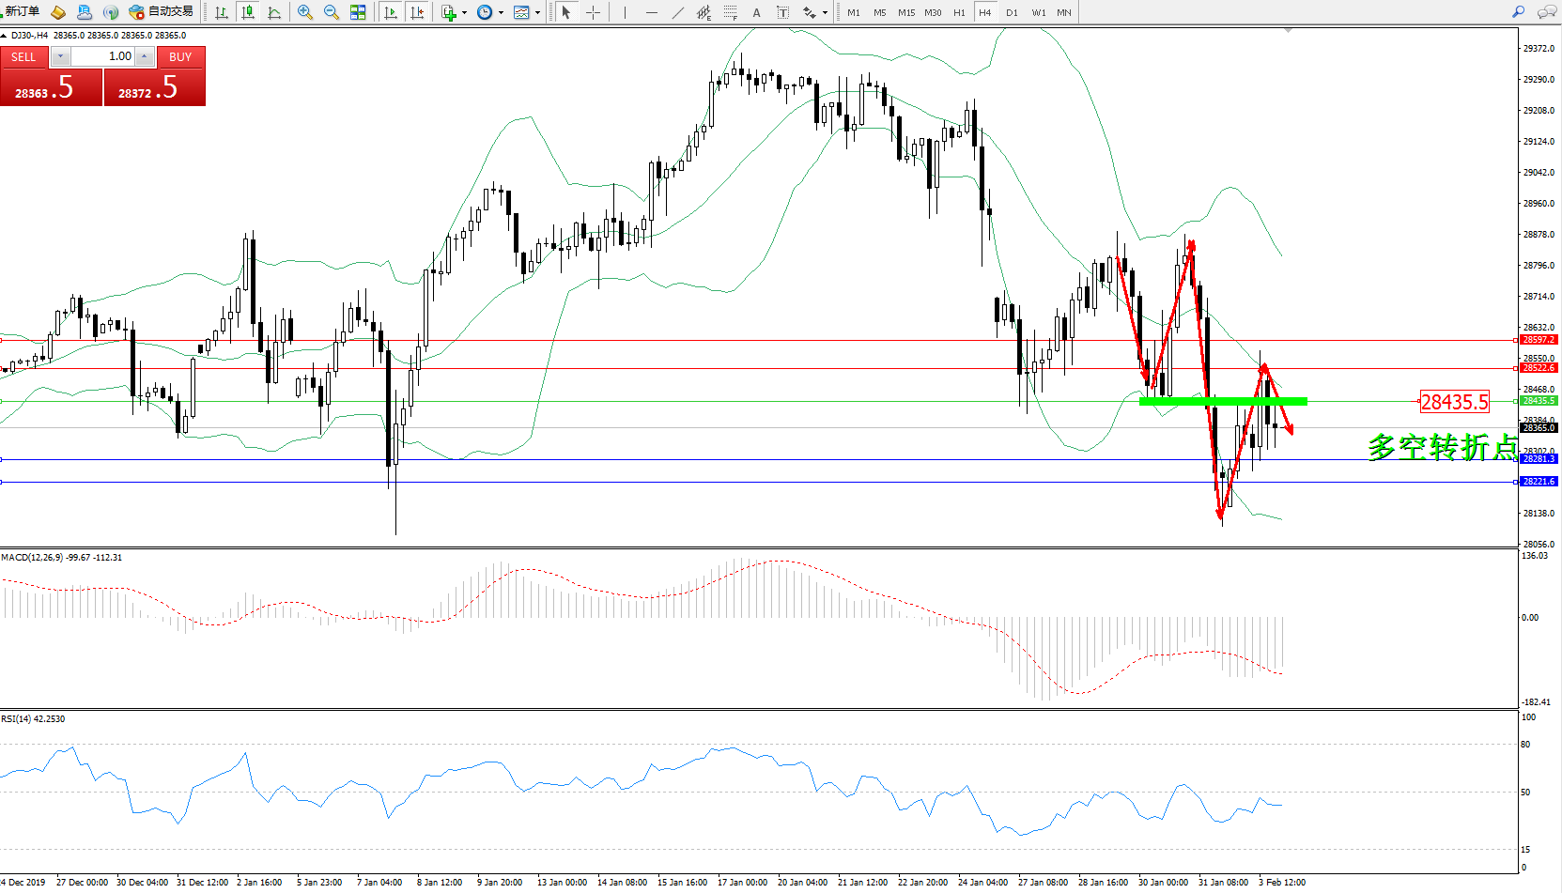Viewport: 1562px width, 893px height.
Task: Open the search magnifier in top right
Action: click(x=1519, y=12)
